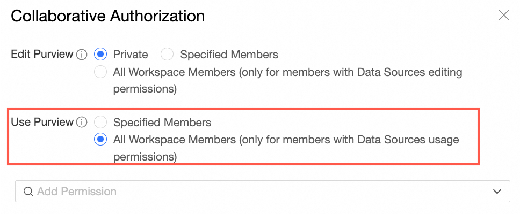Expand the Add Permission dropdown arrow
Screen dimensions: 520x214
point(497,192)
